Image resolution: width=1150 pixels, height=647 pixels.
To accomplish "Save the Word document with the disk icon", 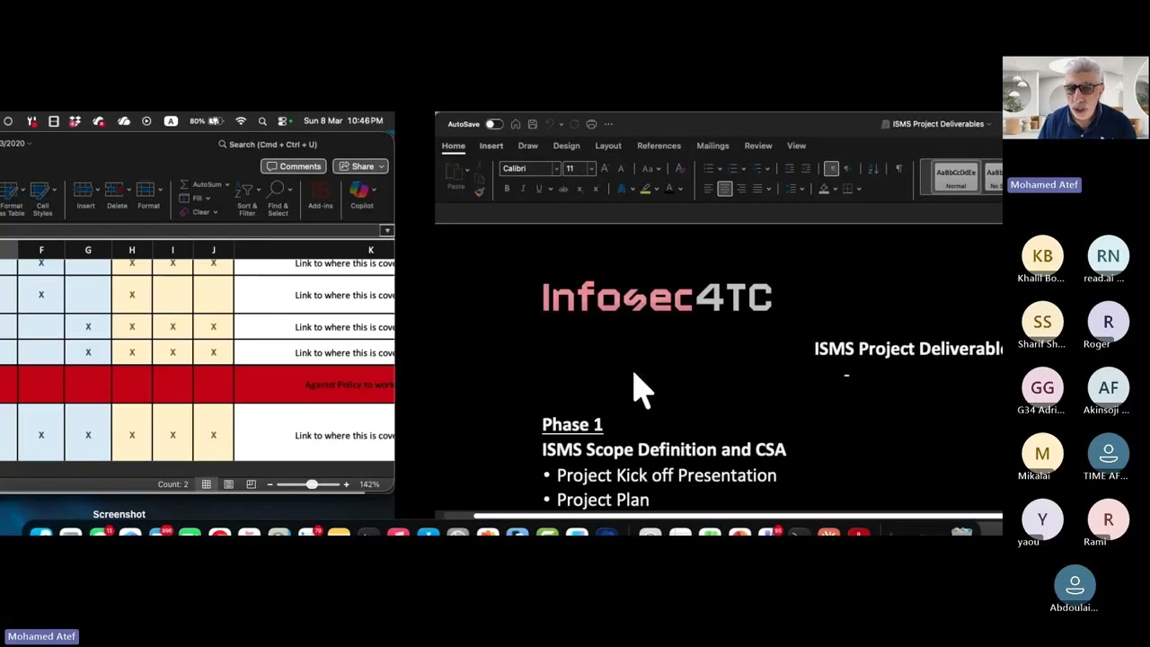I will (x=533, y=124).
